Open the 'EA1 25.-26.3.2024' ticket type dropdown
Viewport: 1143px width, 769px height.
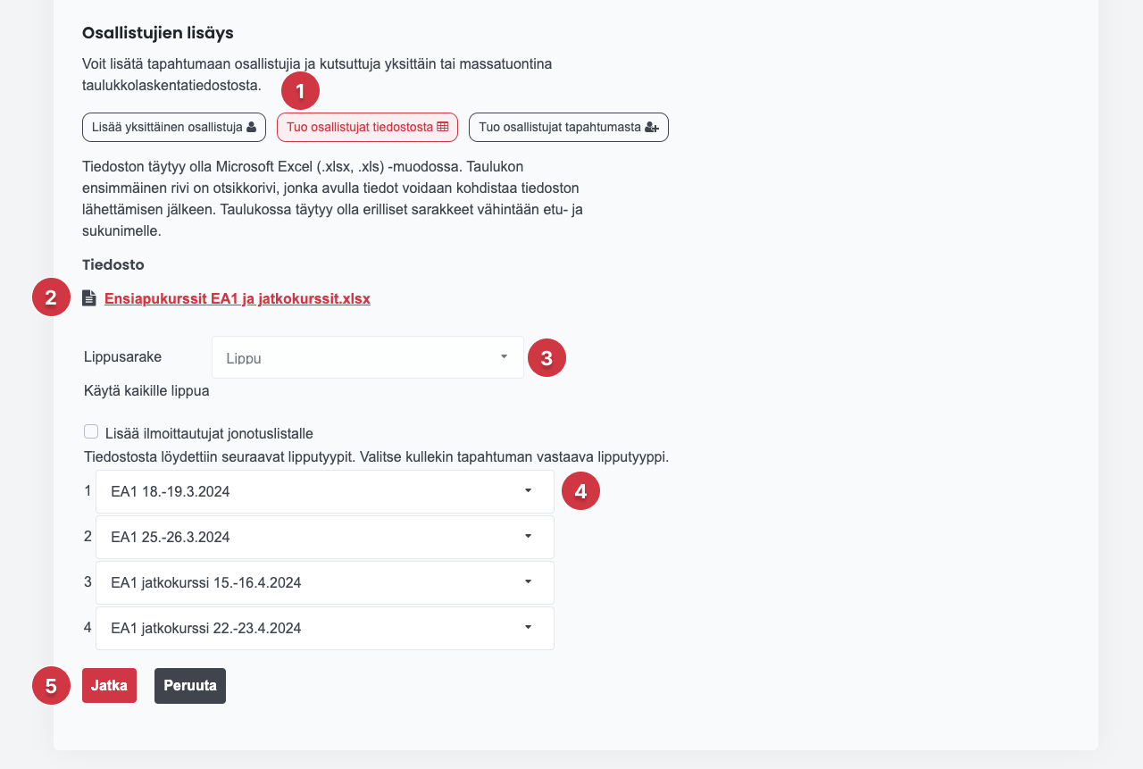(325, 537)
